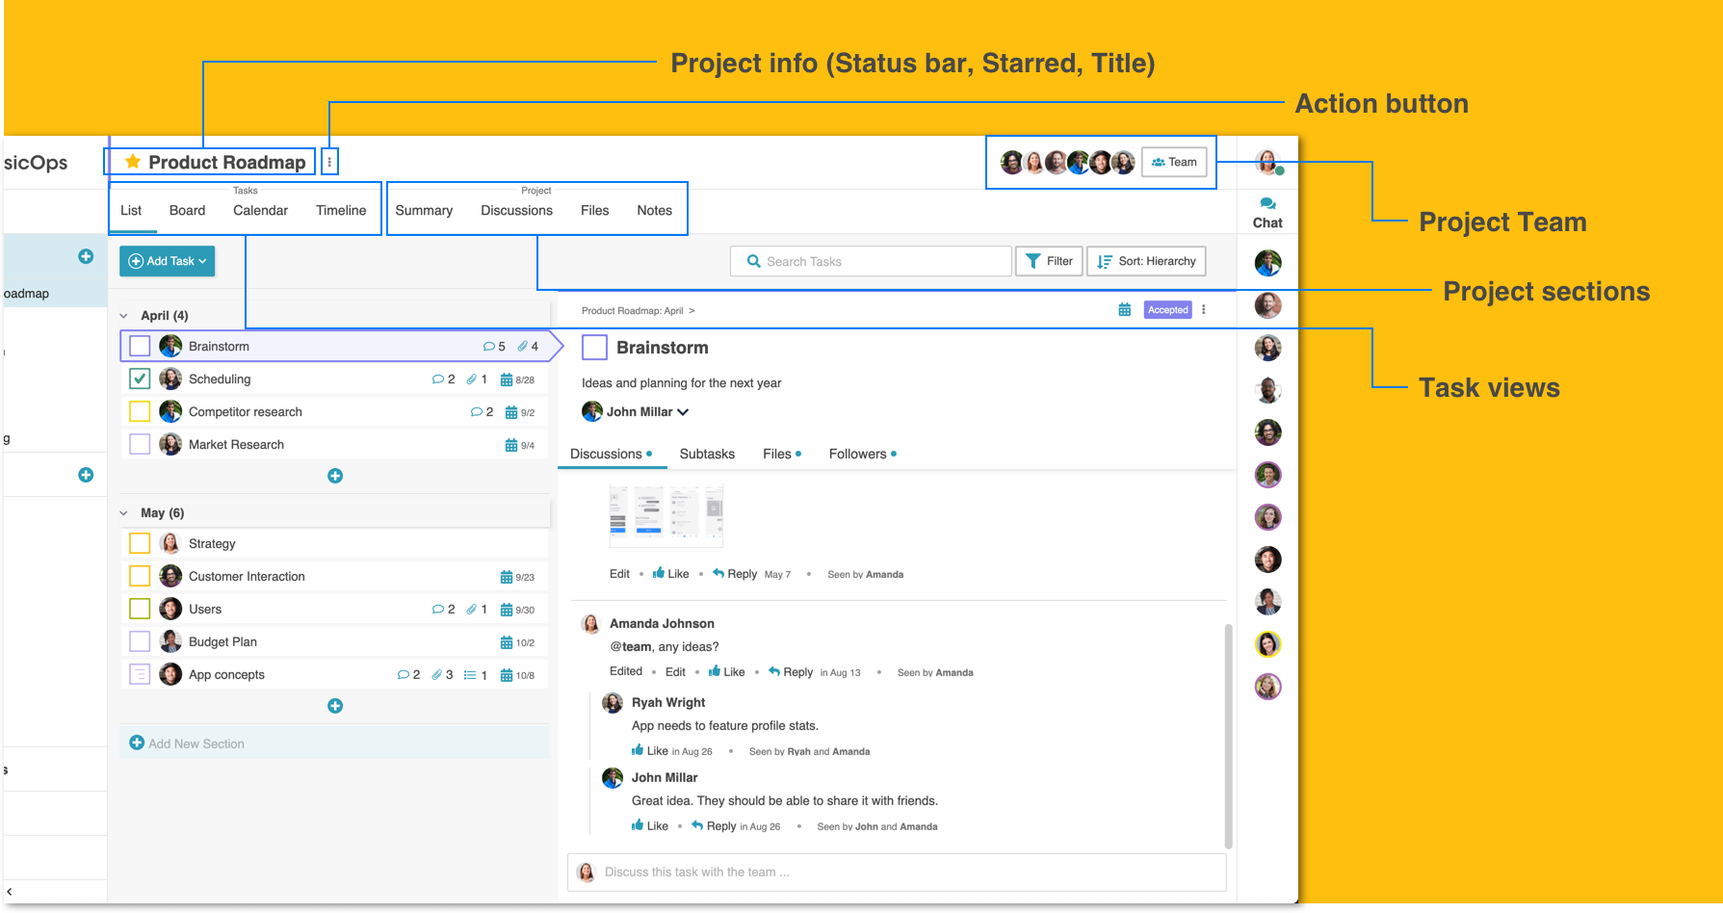Click plus icon below Market Research task

[335, 476]
